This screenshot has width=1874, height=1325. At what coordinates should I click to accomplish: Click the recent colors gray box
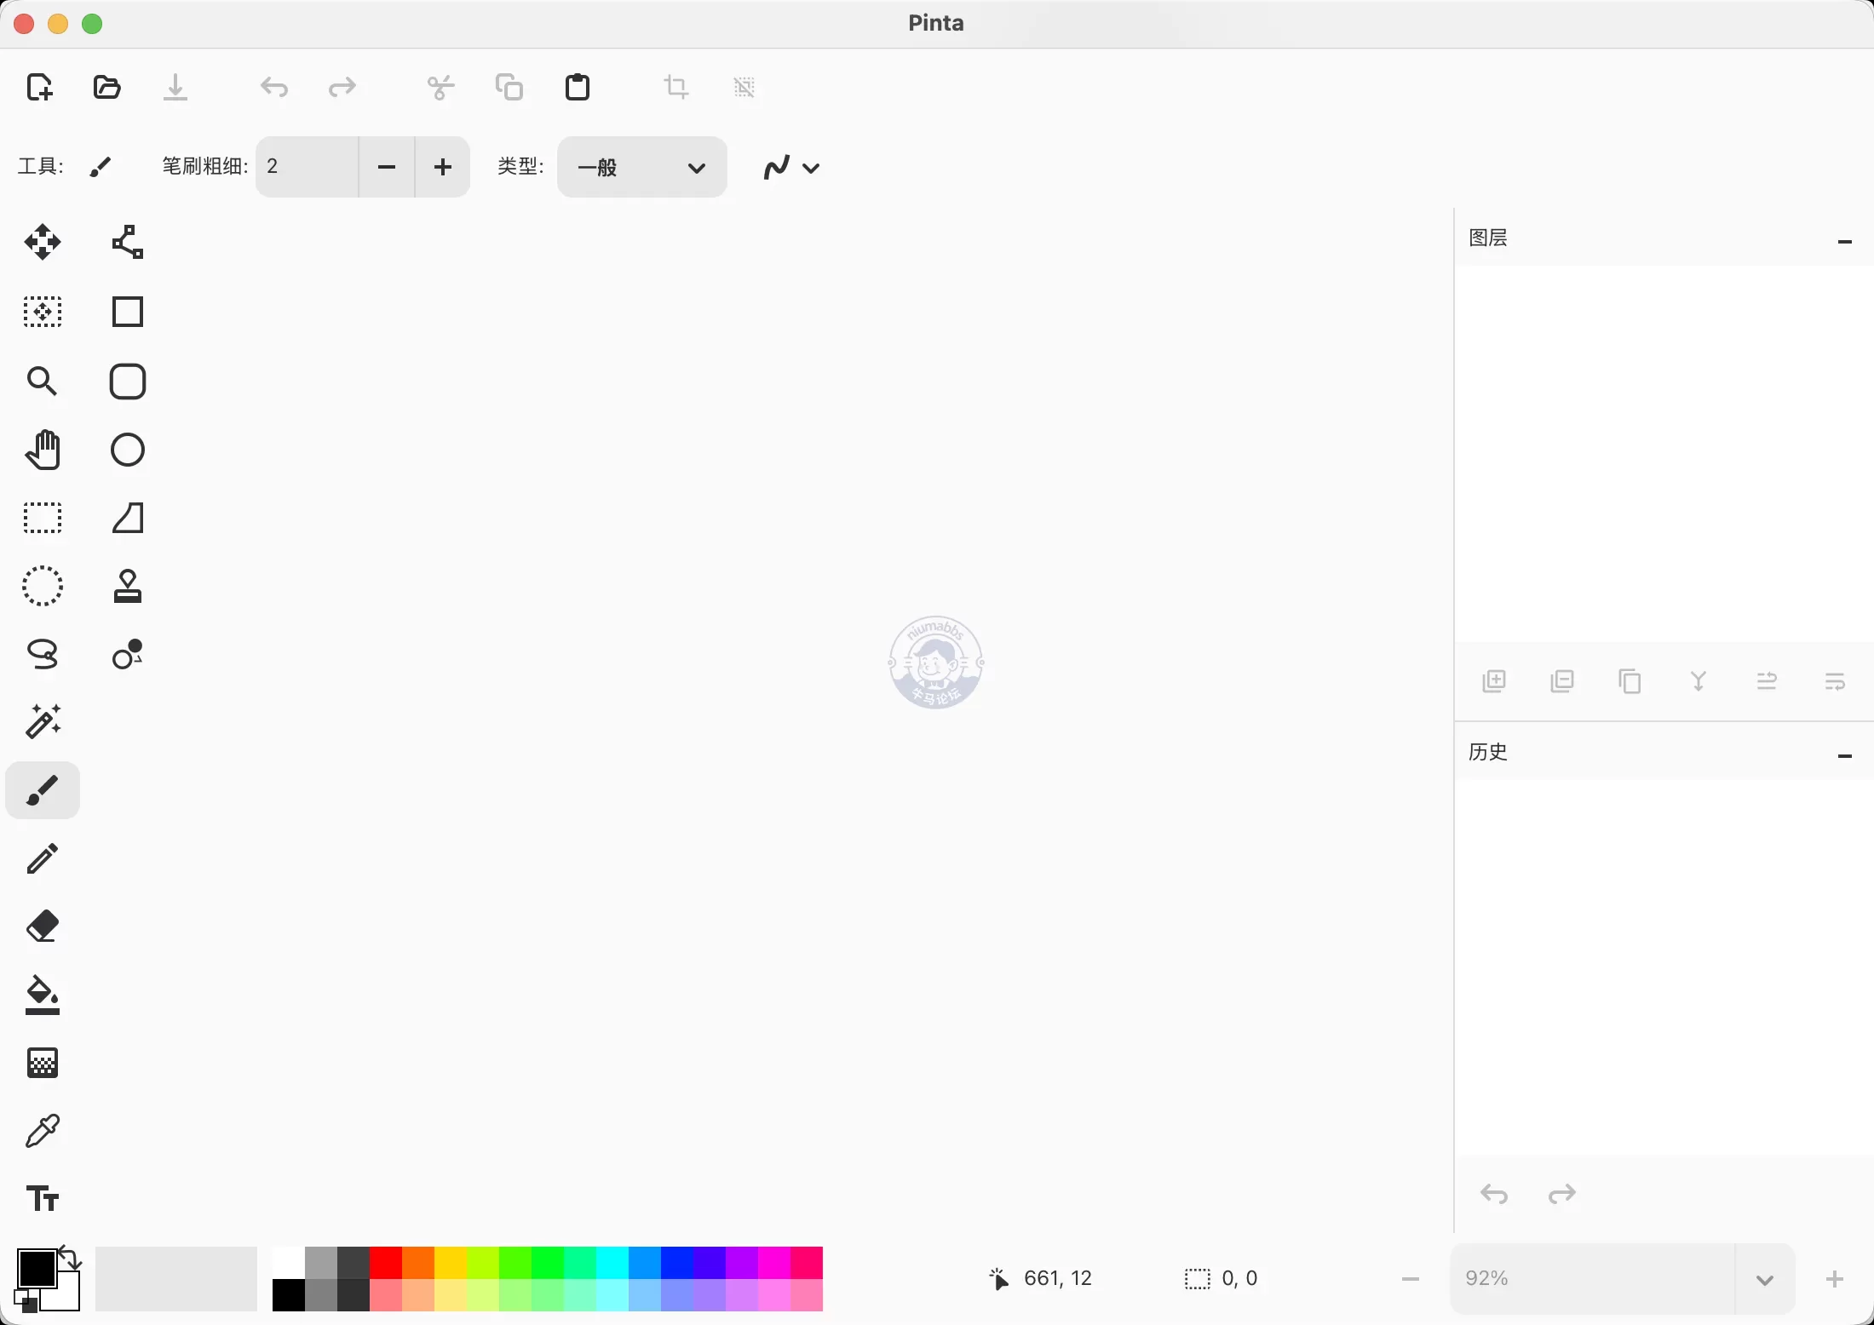tap(176, 1279)
